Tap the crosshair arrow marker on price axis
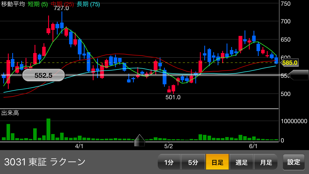309x174 pixels. coord(298,75)
